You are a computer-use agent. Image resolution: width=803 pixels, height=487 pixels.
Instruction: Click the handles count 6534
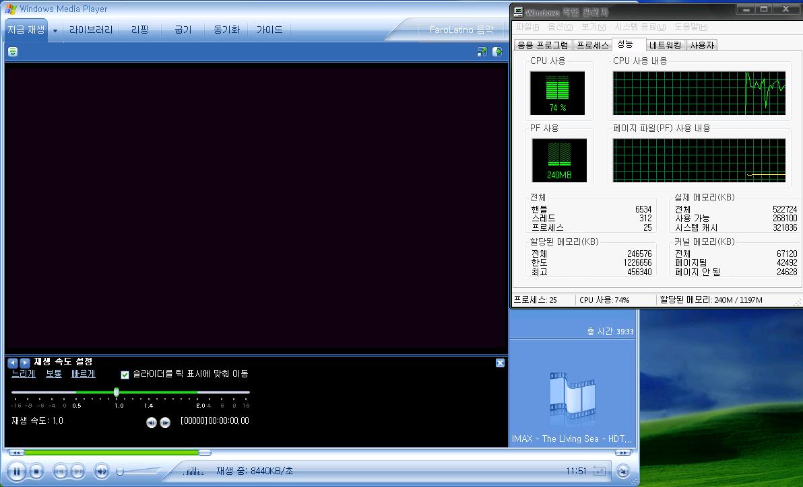coord(643,209)
